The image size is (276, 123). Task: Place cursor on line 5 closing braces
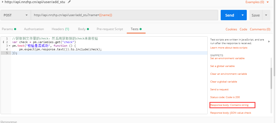[x=15, y=53]
